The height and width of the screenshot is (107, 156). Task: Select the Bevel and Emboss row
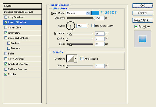22,38
